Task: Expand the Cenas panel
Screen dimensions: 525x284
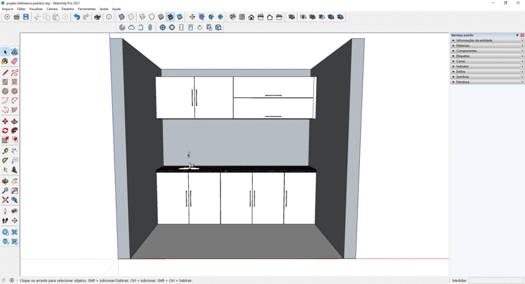Action: click(x=487, y=61)
